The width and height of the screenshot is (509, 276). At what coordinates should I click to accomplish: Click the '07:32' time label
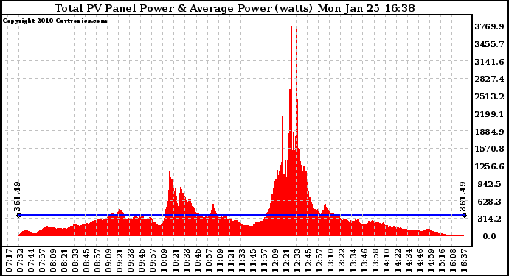[x=20, y=261]
